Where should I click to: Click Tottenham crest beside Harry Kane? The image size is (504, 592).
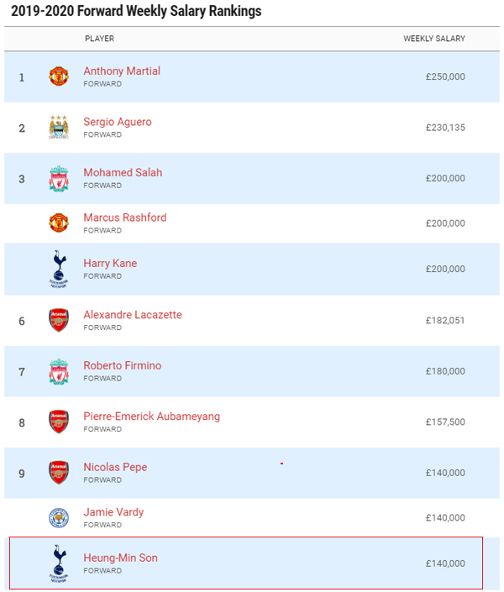click(x=59, y=269)
